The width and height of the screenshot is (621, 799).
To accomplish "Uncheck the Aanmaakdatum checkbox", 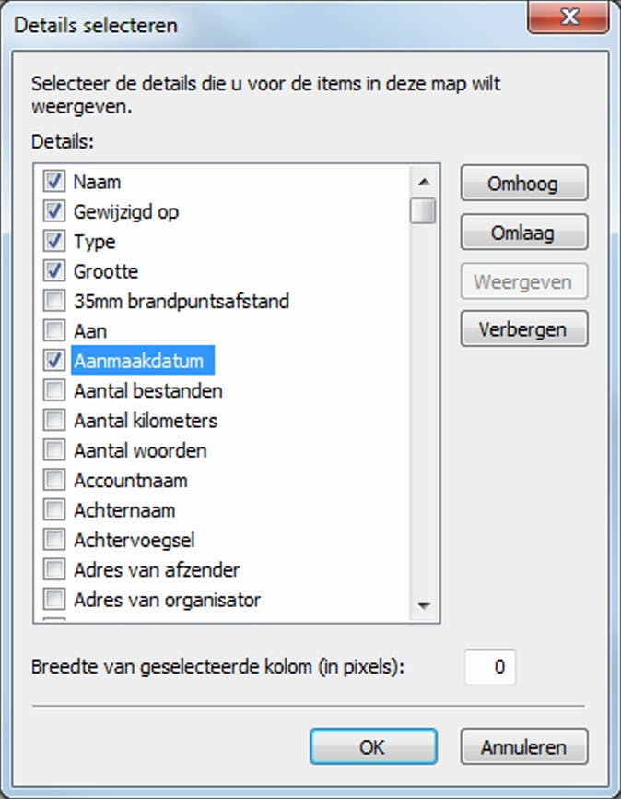I will (54, 361).
